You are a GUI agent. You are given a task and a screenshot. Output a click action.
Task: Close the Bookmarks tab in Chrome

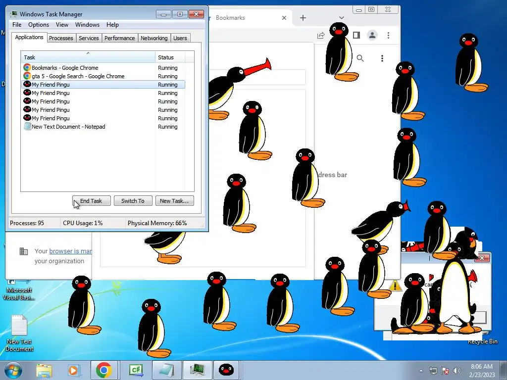click(284, 18)
